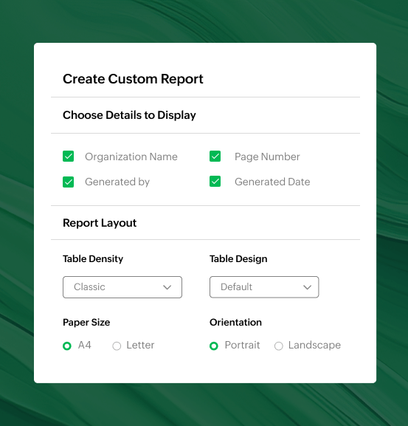Click the Create Custom Report heading
408x426 pixels.
[133, 79]
